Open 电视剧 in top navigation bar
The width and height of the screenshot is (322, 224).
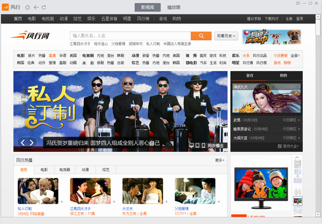coord(48,19)
